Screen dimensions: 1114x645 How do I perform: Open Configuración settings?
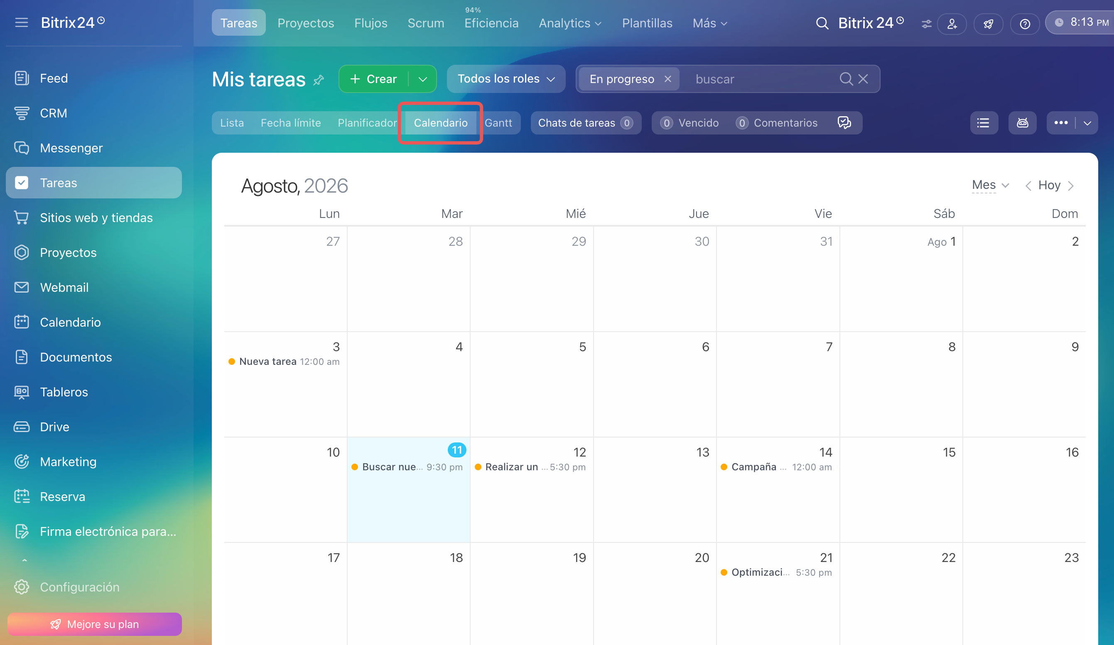pos(80,588)
